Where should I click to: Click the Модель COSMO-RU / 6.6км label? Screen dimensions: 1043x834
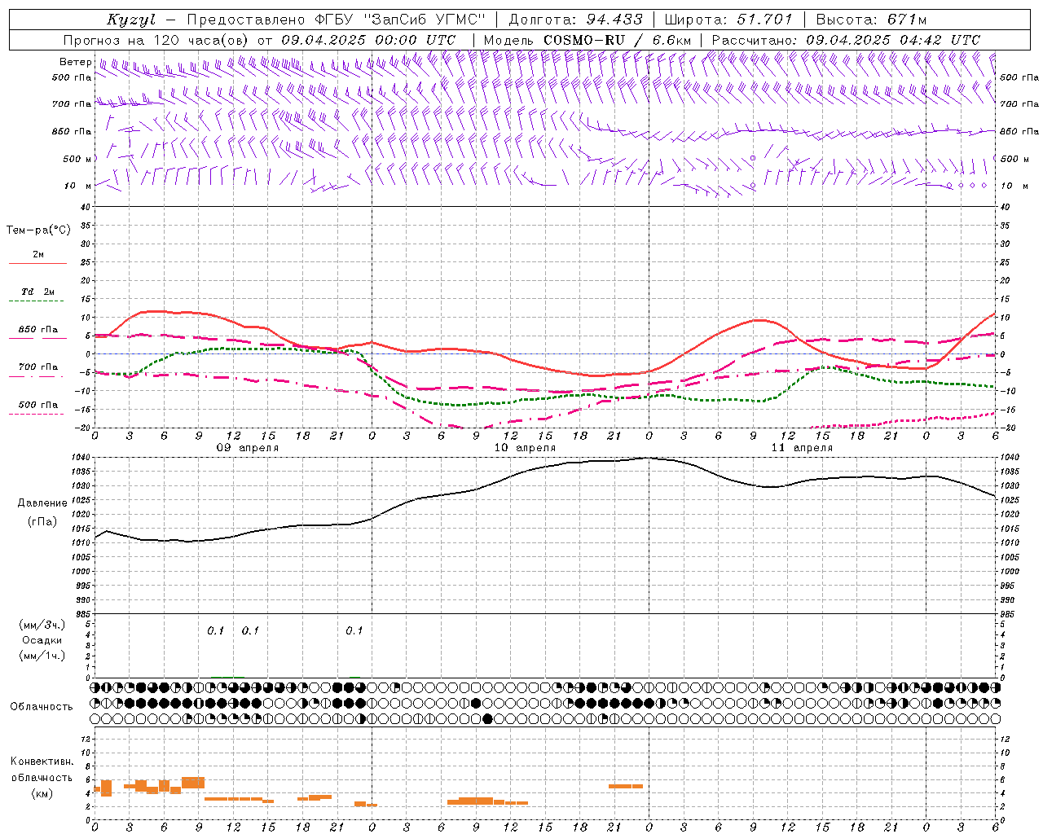pos(588,40)
